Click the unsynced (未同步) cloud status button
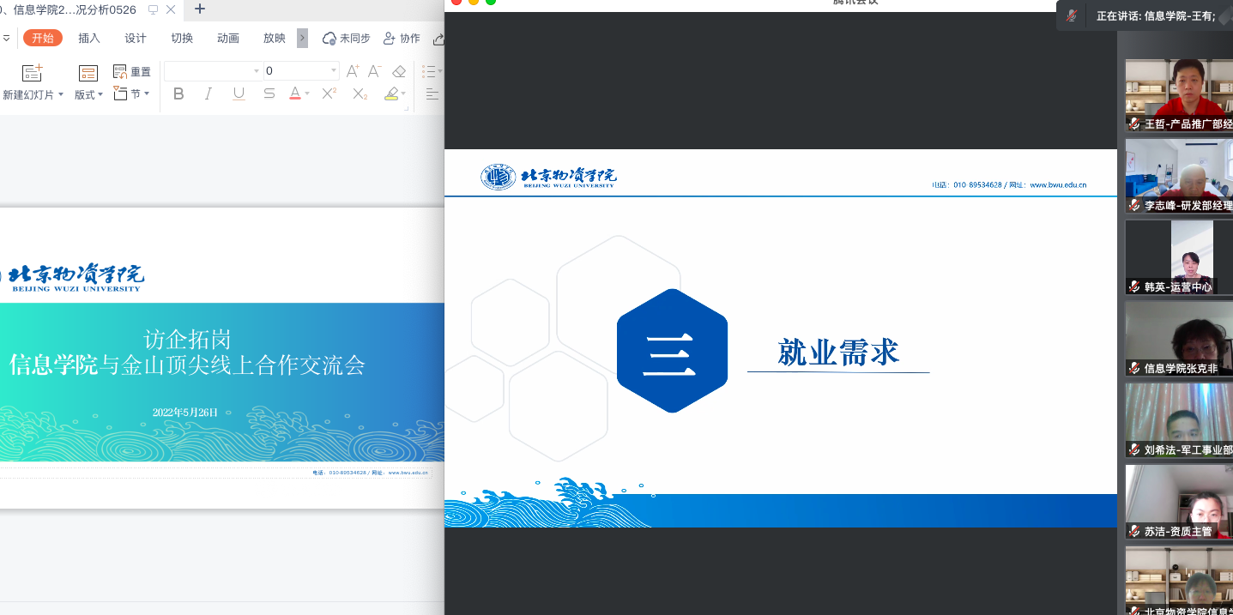The width and height of the screenshot is (1233, 615). [x=346, y=38]
